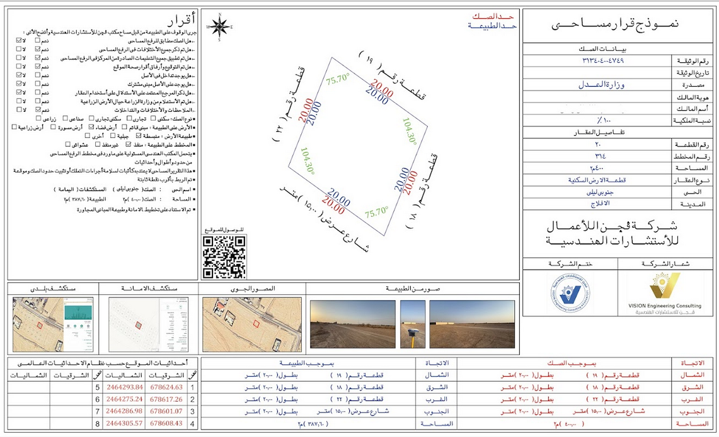Click easting value 678617.26
The width and height of the screenshot is (719, 437).
166,399
